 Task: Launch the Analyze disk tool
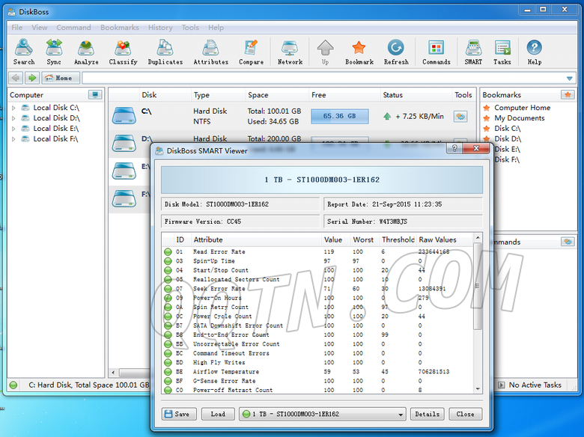pyautogui.click(x=86, y=52)
